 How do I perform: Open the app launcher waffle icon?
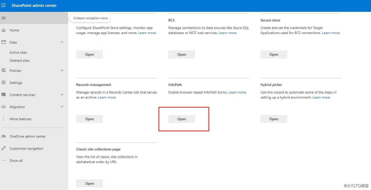tap(4, 5)
